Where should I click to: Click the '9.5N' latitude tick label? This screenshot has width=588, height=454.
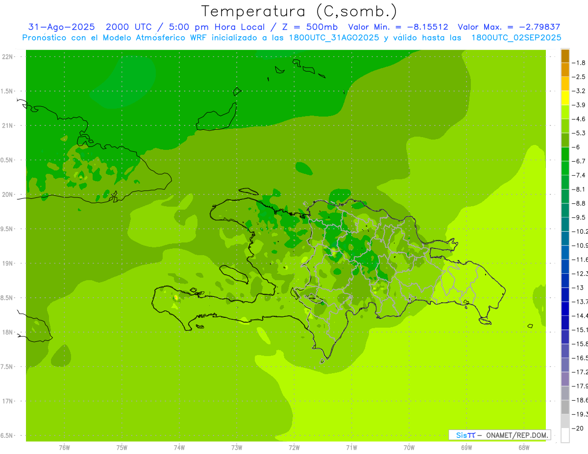(7, 229)
